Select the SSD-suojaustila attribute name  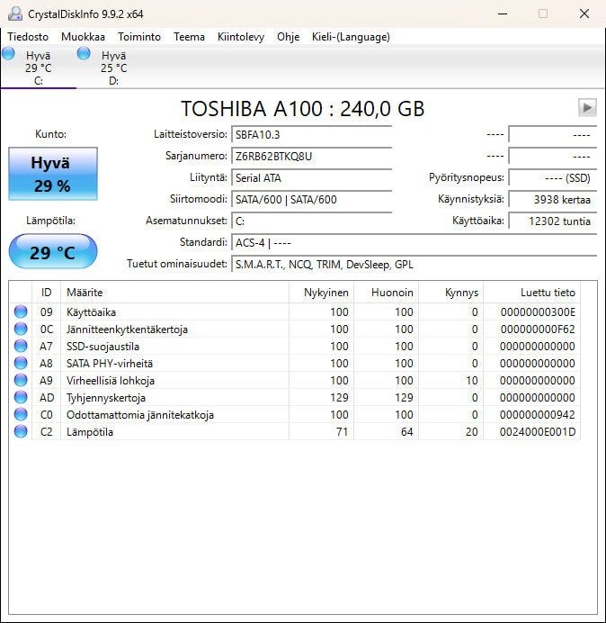pos(102,347)
